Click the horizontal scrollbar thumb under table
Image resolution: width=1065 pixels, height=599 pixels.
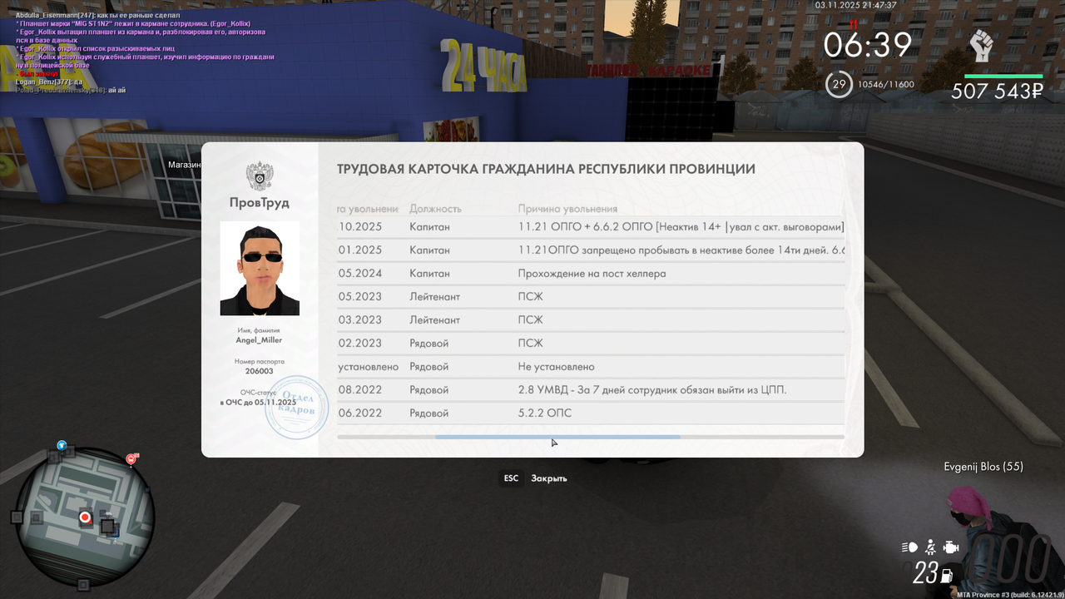click(x=557, y=437)
